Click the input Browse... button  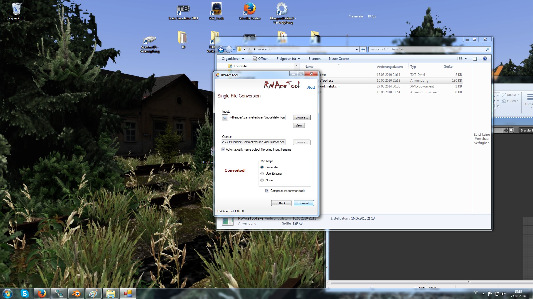[302, 117]
